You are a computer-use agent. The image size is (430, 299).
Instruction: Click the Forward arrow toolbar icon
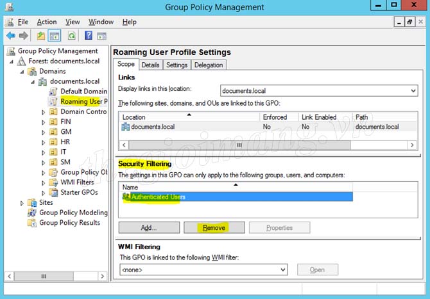tap(24, 36)
